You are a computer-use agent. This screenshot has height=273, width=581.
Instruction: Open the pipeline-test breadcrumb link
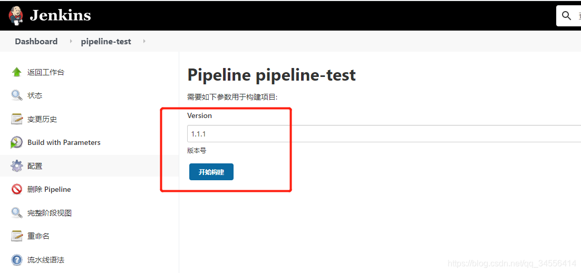105,41
